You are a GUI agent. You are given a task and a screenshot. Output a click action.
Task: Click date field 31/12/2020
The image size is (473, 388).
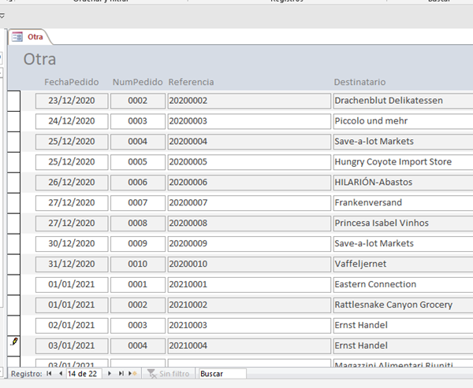[72, 264]
